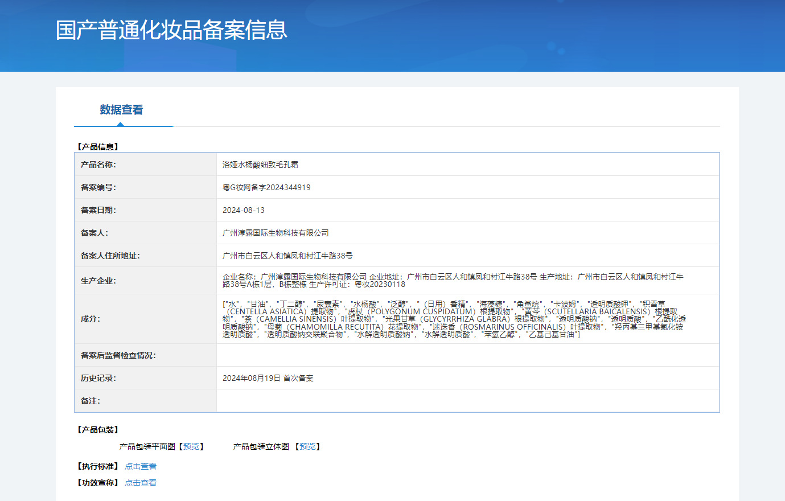Viewport: 785px width, 501px height.
Task: Open 预览 link for 产品包装平面图
Action: [x=191, y=446]
